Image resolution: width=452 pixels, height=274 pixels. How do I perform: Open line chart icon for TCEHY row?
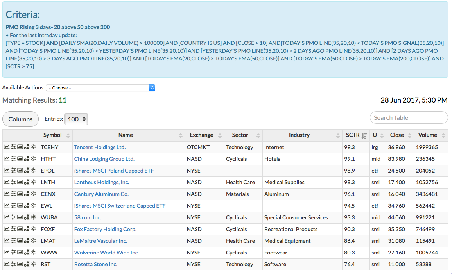6,147
